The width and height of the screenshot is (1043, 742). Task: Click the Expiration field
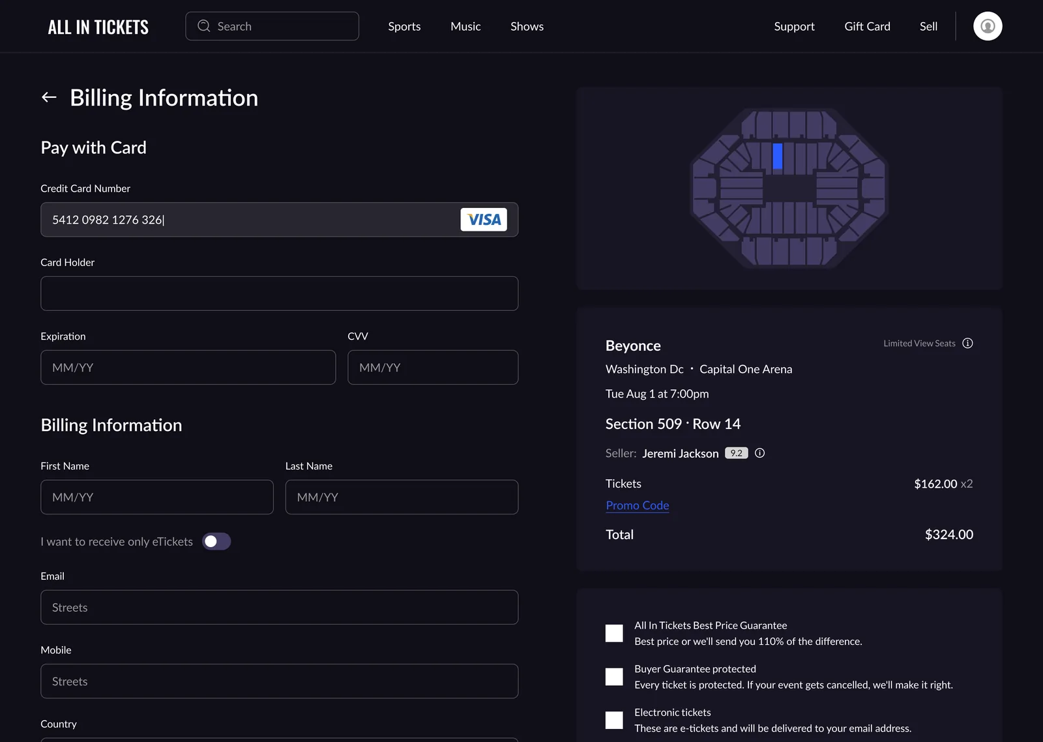(188, 367)
